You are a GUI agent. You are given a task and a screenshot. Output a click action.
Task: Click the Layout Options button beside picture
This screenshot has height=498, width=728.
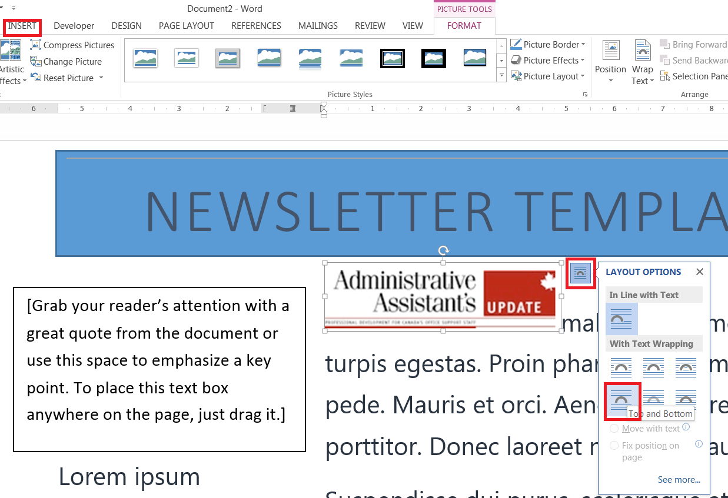tap(581, 273)
